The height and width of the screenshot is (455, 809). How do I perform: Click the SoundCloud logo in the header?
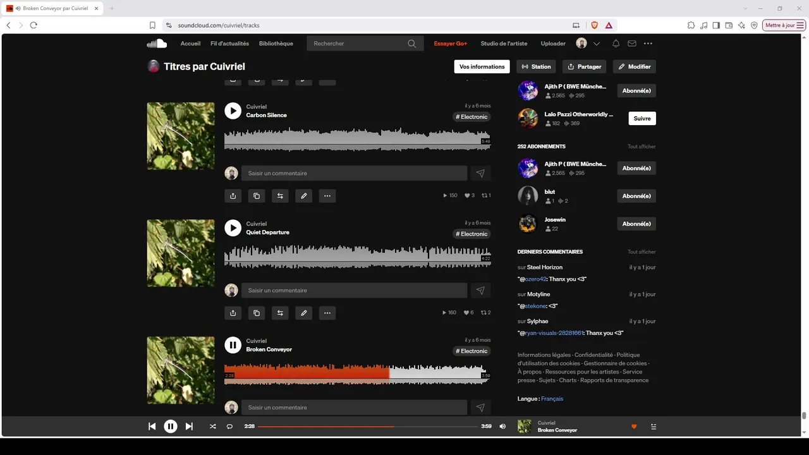tap(157, 44)
